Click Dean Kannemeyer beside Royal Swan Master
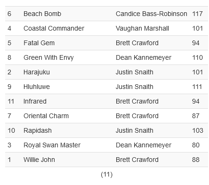 144,145
